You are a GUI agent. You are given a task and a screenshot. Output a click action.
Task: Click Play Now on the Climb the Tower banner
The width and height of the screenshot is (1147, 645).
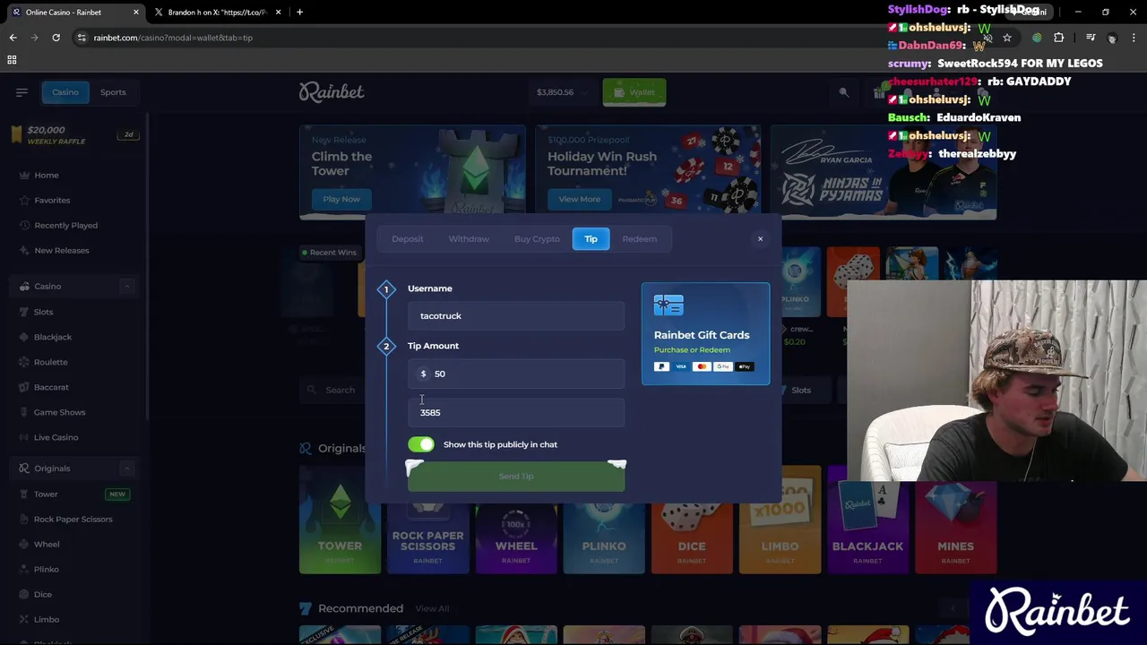click(x=341, y=199)
